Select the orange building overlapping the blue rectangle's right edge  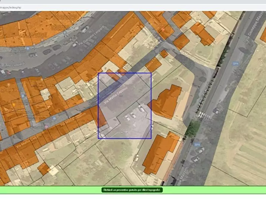[165, 102]
